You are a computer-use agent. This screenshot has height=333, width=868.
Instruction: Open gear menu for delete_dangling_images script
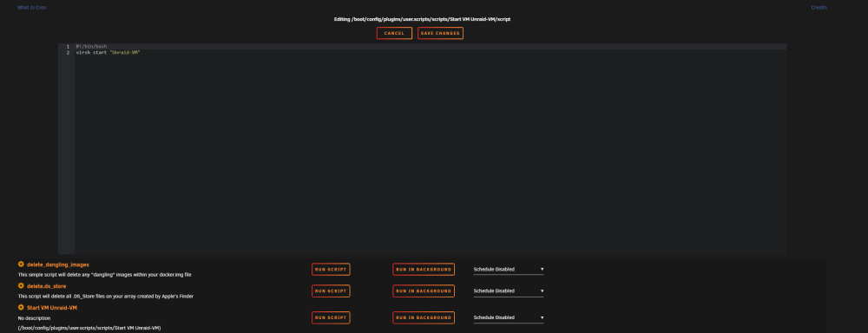tap(21, 264)
